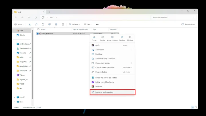Go forward with the forward arrow
Image resolution: width=206 pixels, height=116 pixels.
pyautogui.click(x=22, y=17)
